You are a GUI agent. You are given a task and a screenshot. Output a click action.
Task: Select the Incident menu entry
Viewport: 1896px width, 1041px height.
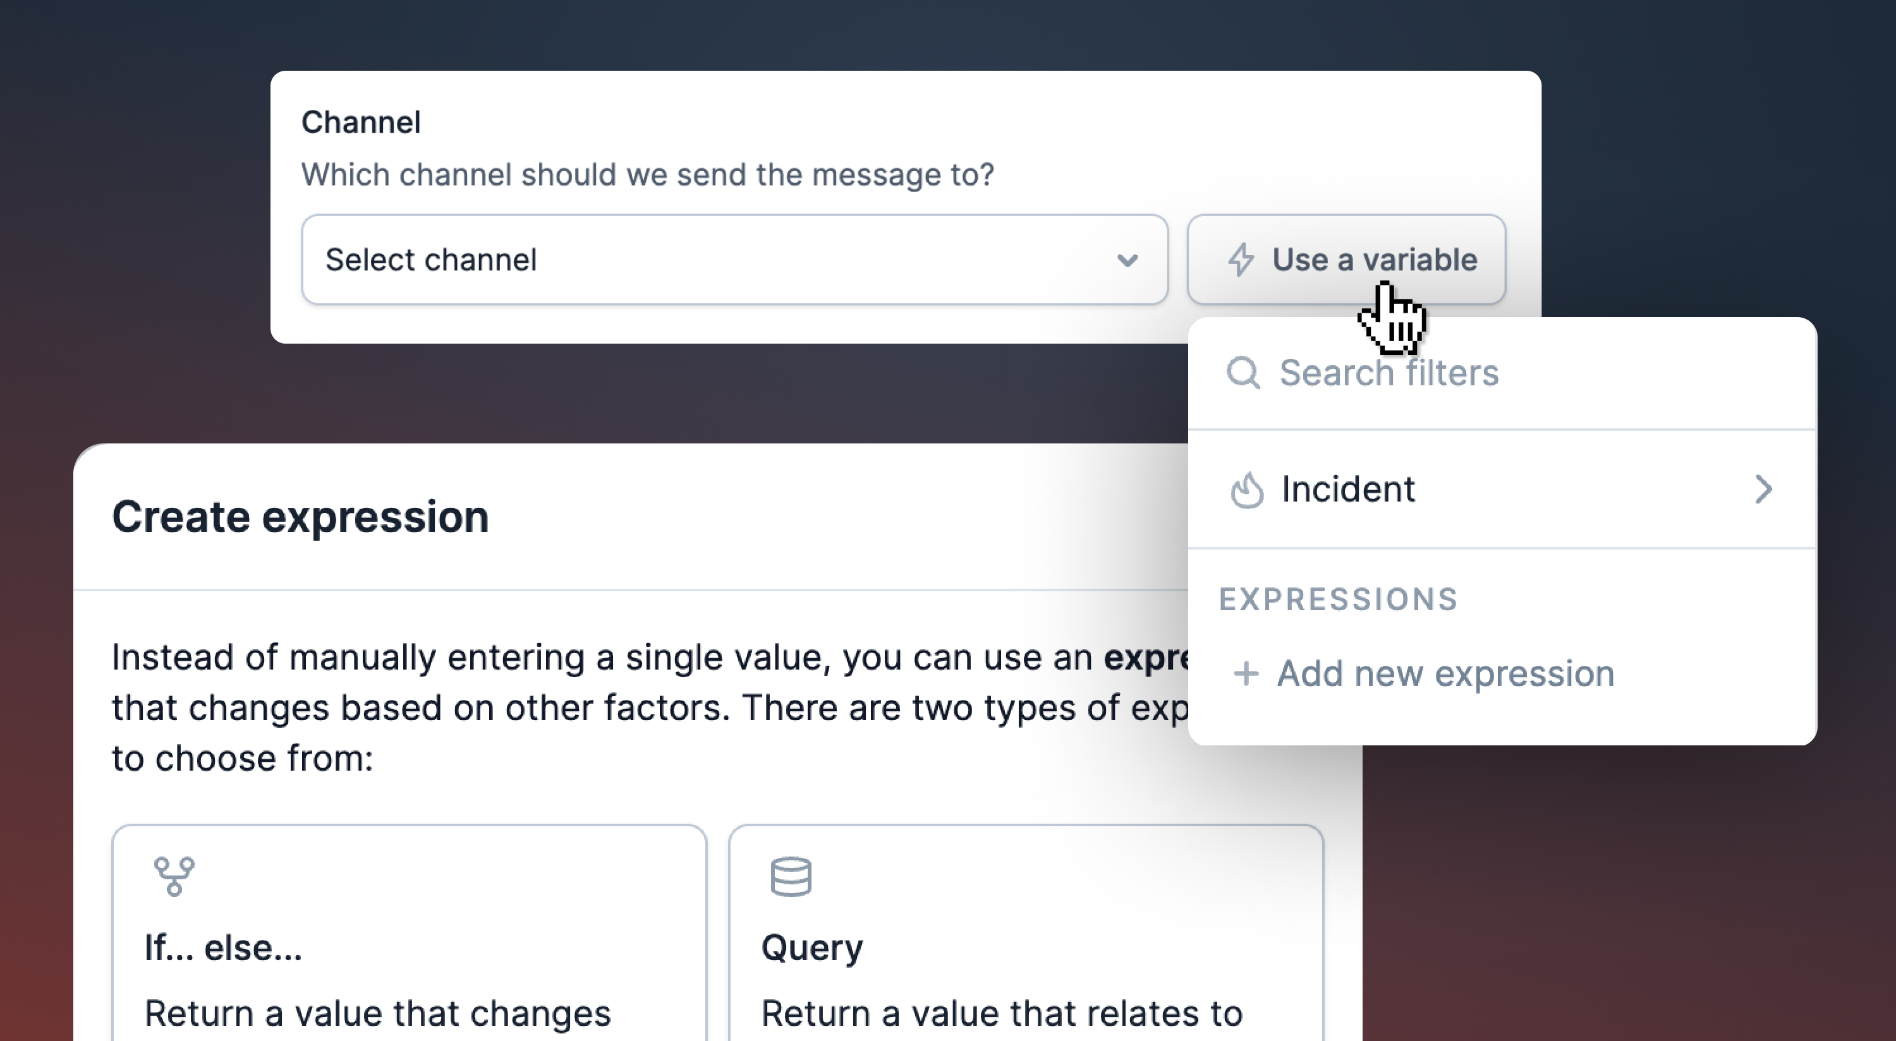point(1502,490)
